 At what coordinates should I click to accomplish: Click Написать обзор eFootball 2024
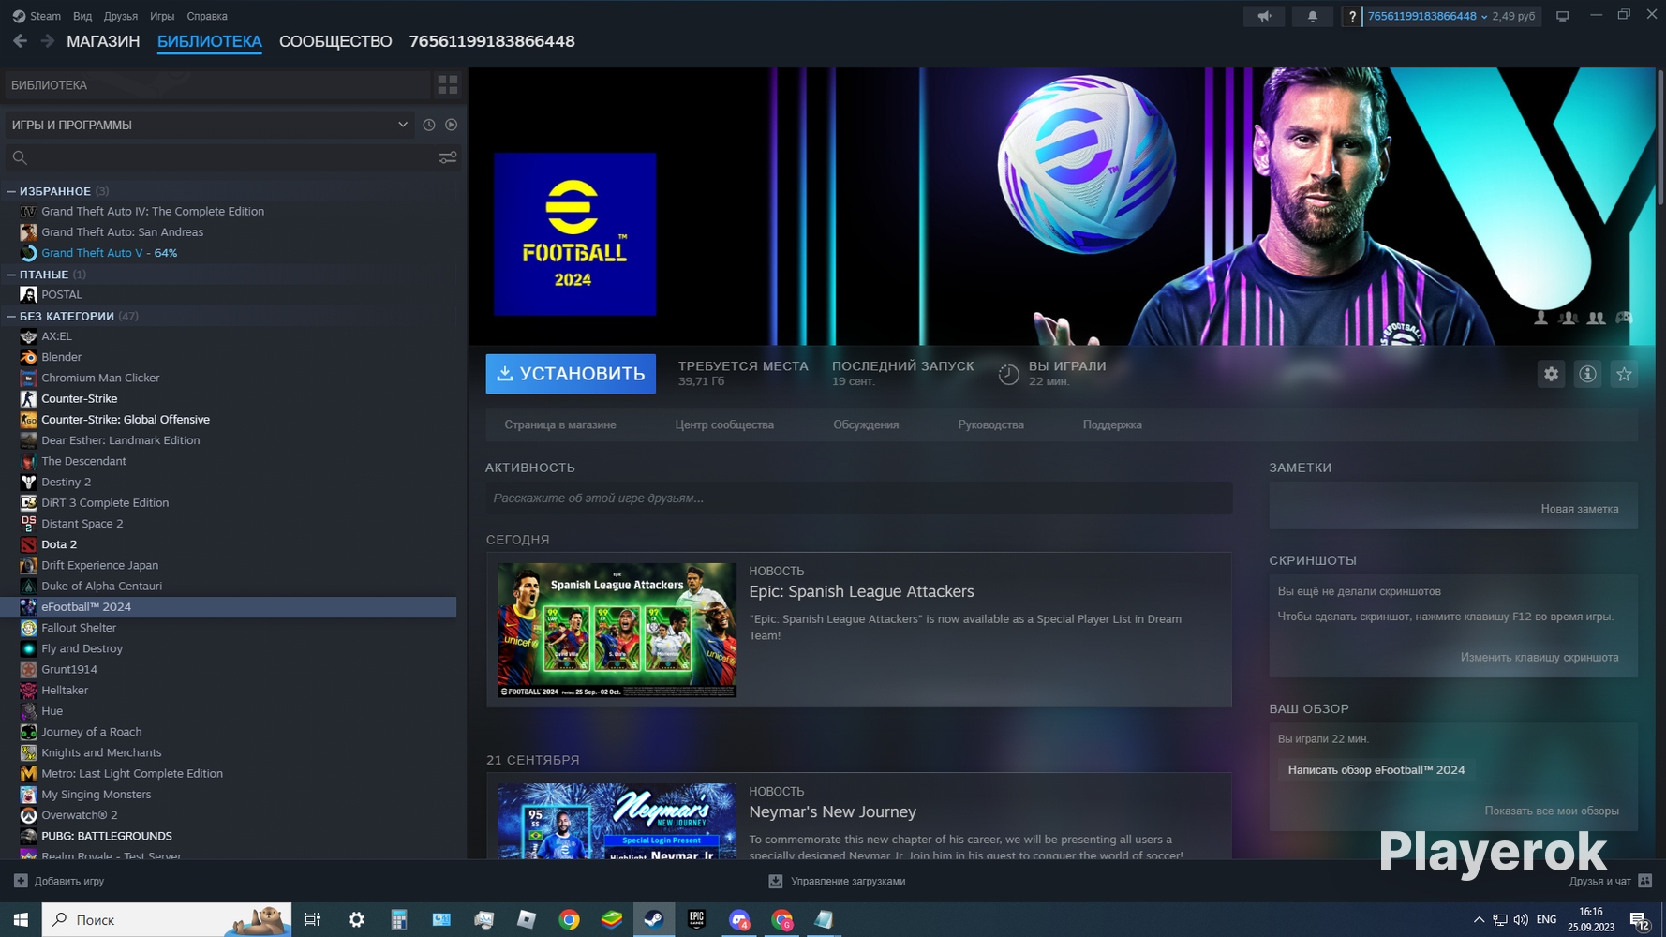click(1376, 770)
